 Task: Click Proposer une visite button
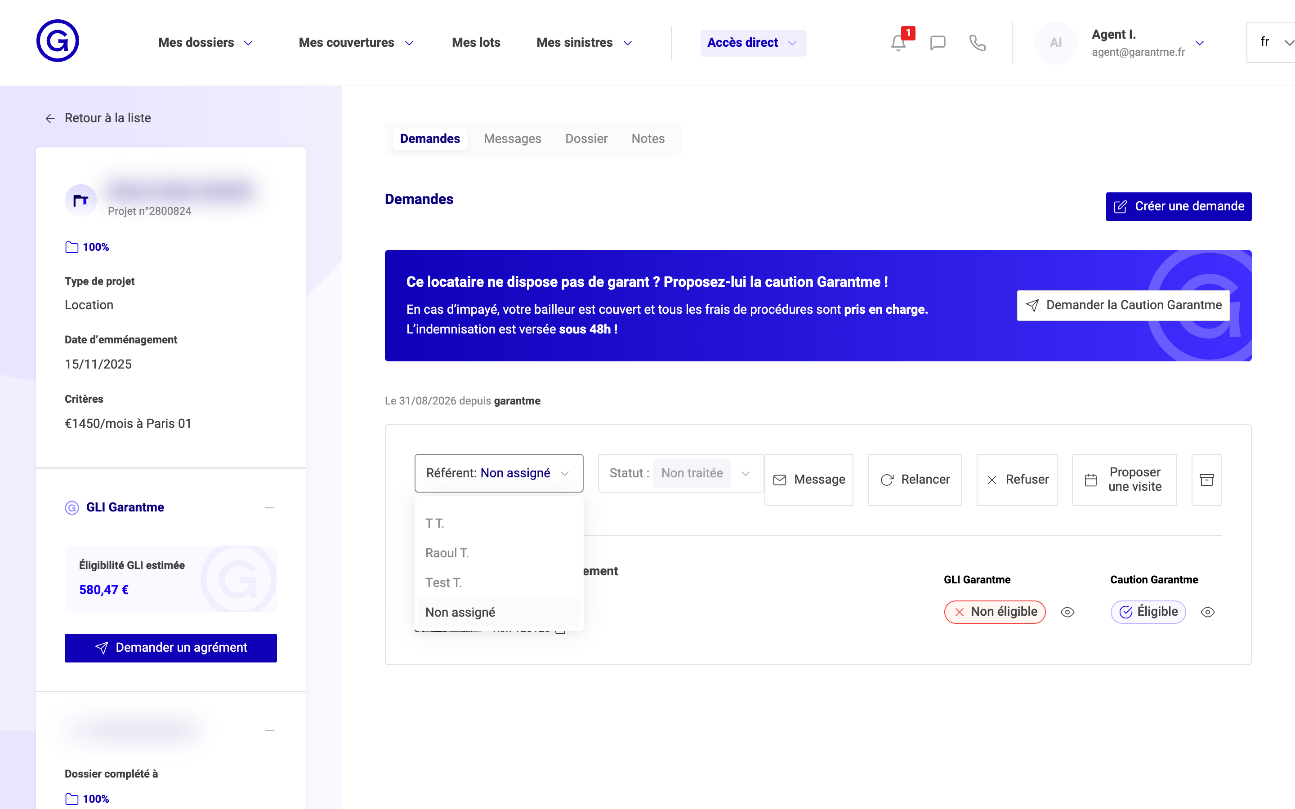(1124, 480)
